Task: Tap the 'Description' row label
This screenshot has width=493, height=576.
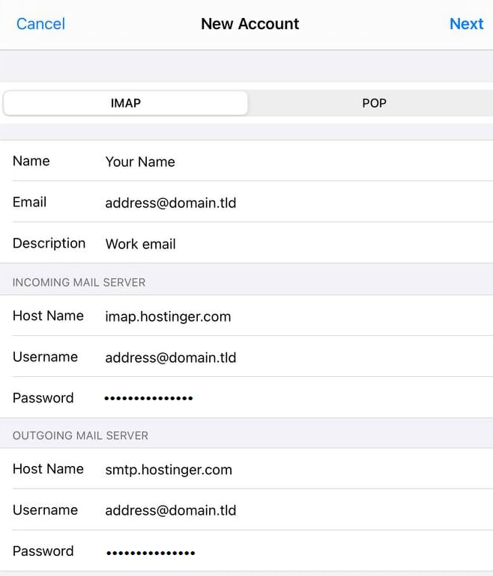Action: (49, 243)
